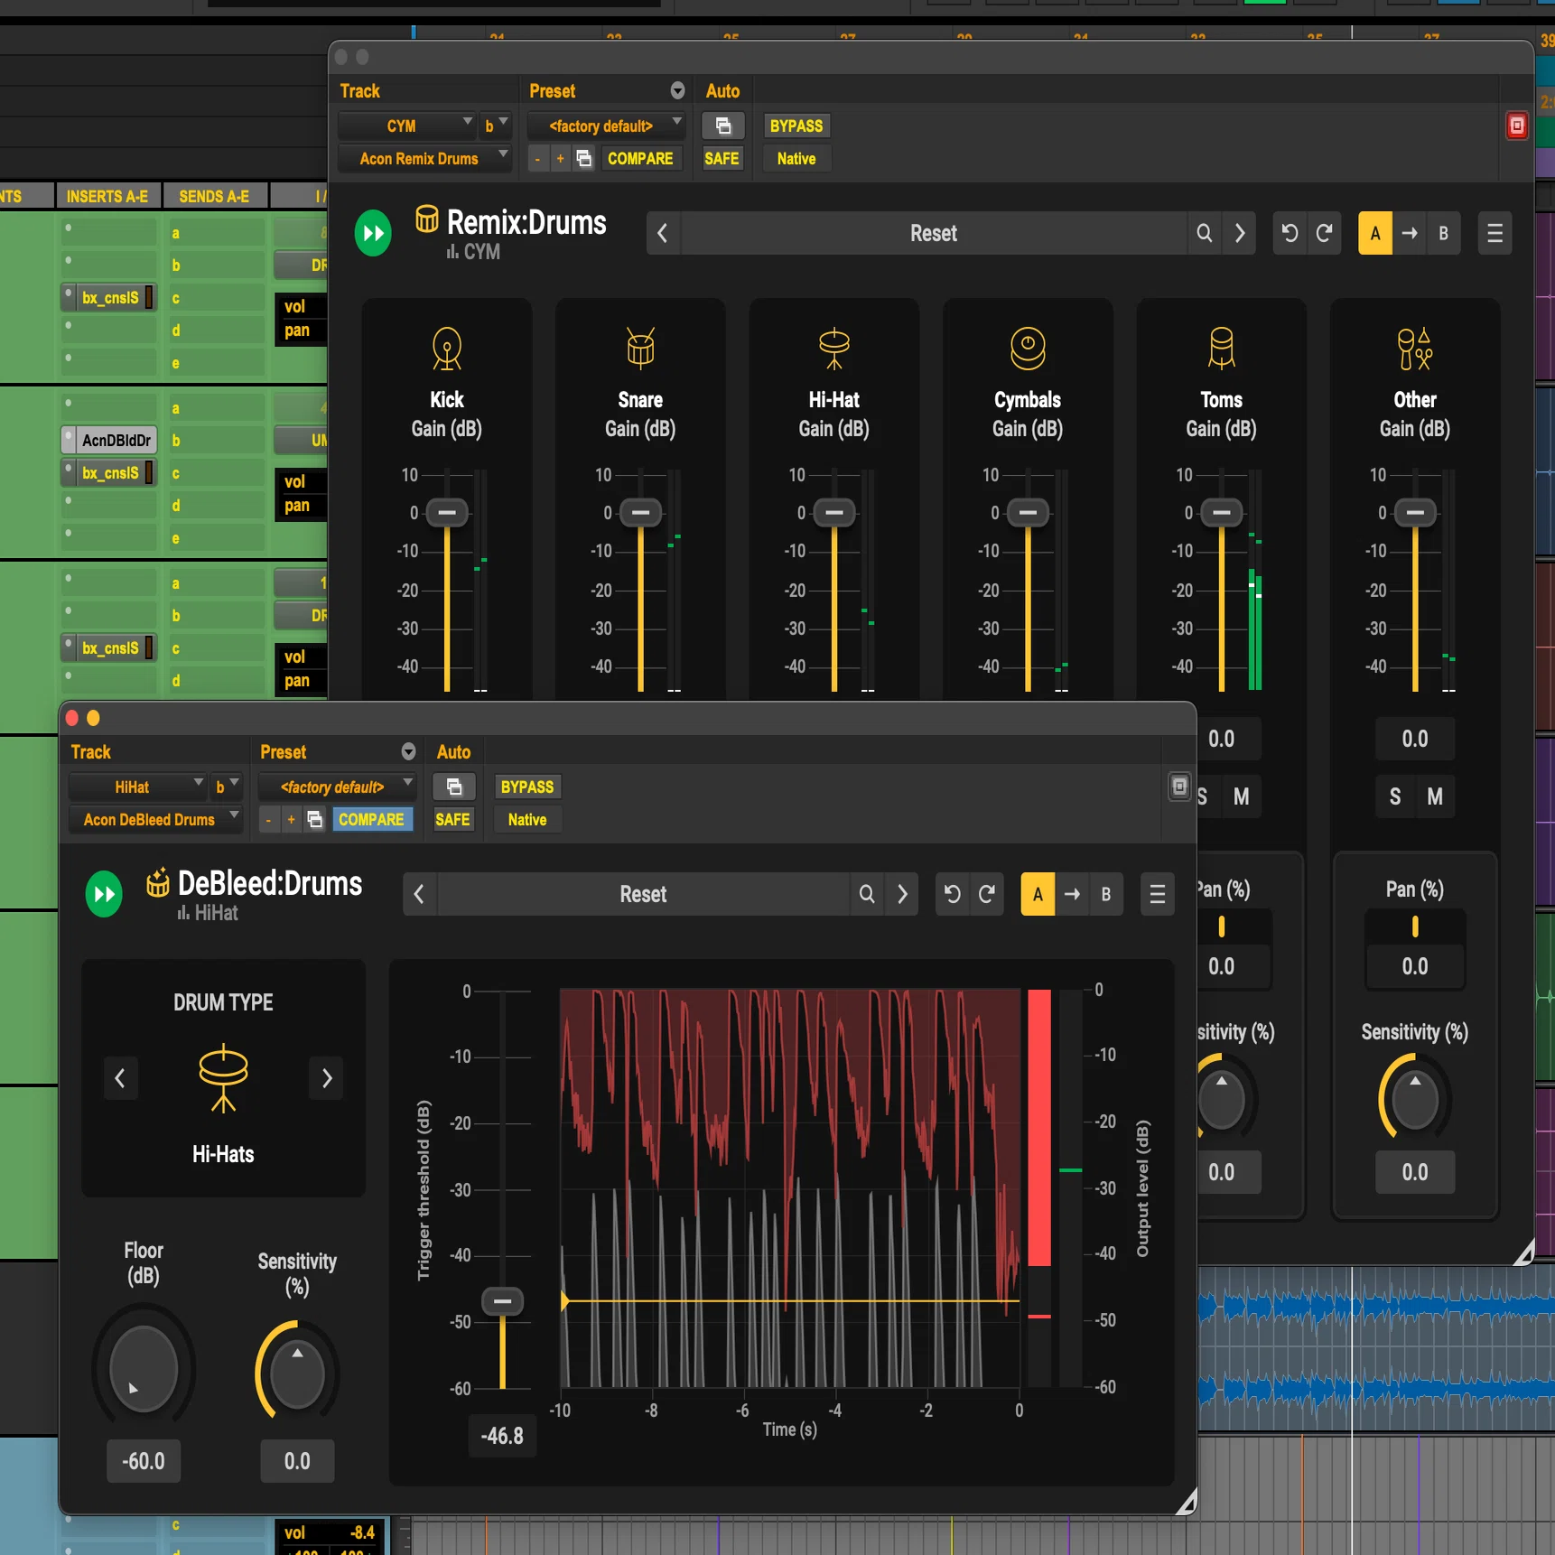The width and height of the screenshot is (1555, 1555).
Task: Copy A to B in DeBleed:Drums
Action: click(x=1072, y=894)
